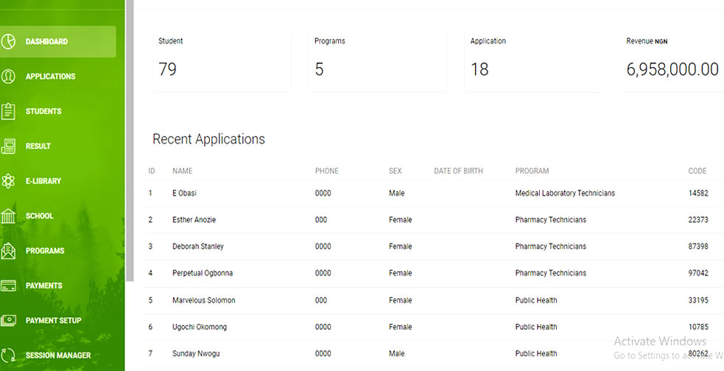This screenshot has height=371, width=724.
Task: Go to the E-Library menu label
Action: coord(43,181)
